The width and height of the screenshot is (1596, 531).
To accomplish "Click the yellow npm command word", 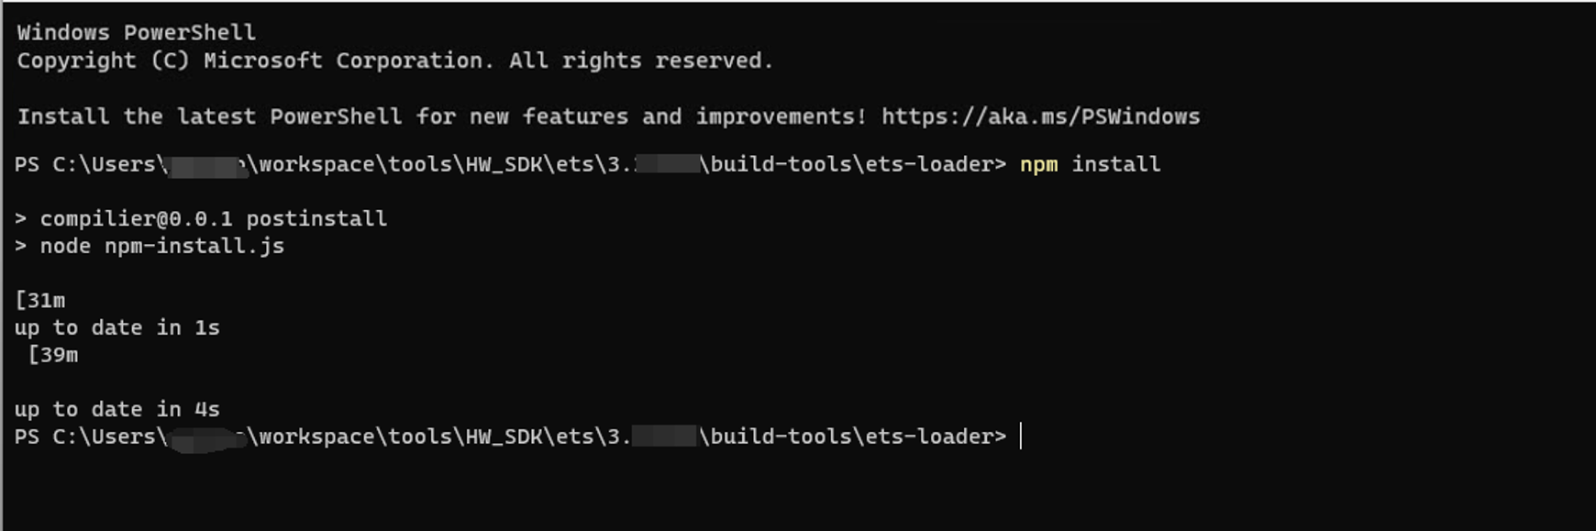I will (1038, 164).
